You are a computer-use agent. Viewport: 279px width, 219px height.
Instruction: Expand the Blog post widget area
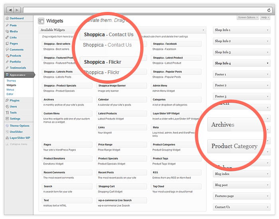pyautogui.click(x=242, y=185)
